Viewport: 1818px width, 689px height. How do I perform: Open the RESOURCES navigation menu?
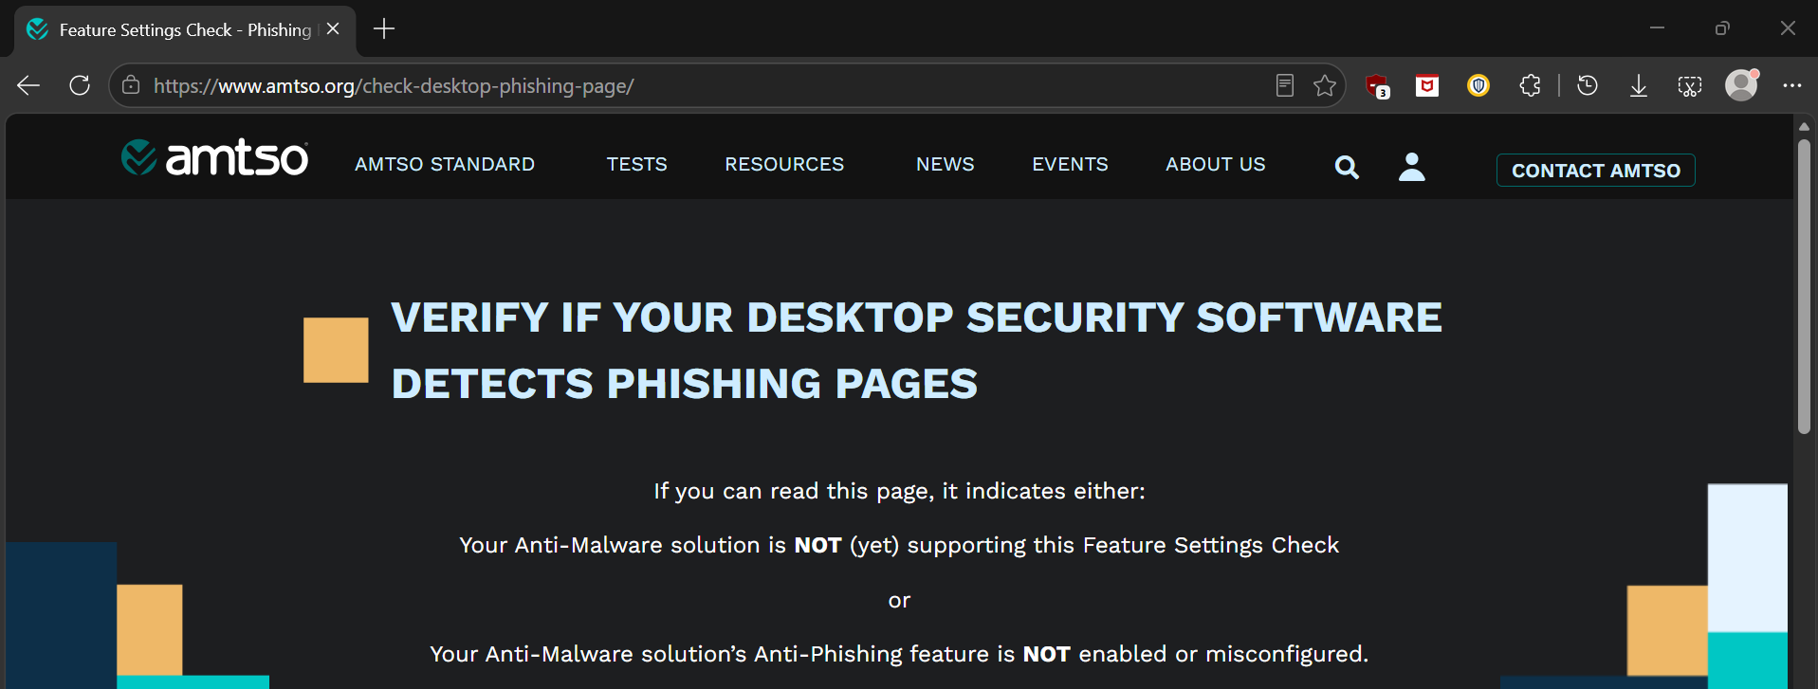[784, 164]
